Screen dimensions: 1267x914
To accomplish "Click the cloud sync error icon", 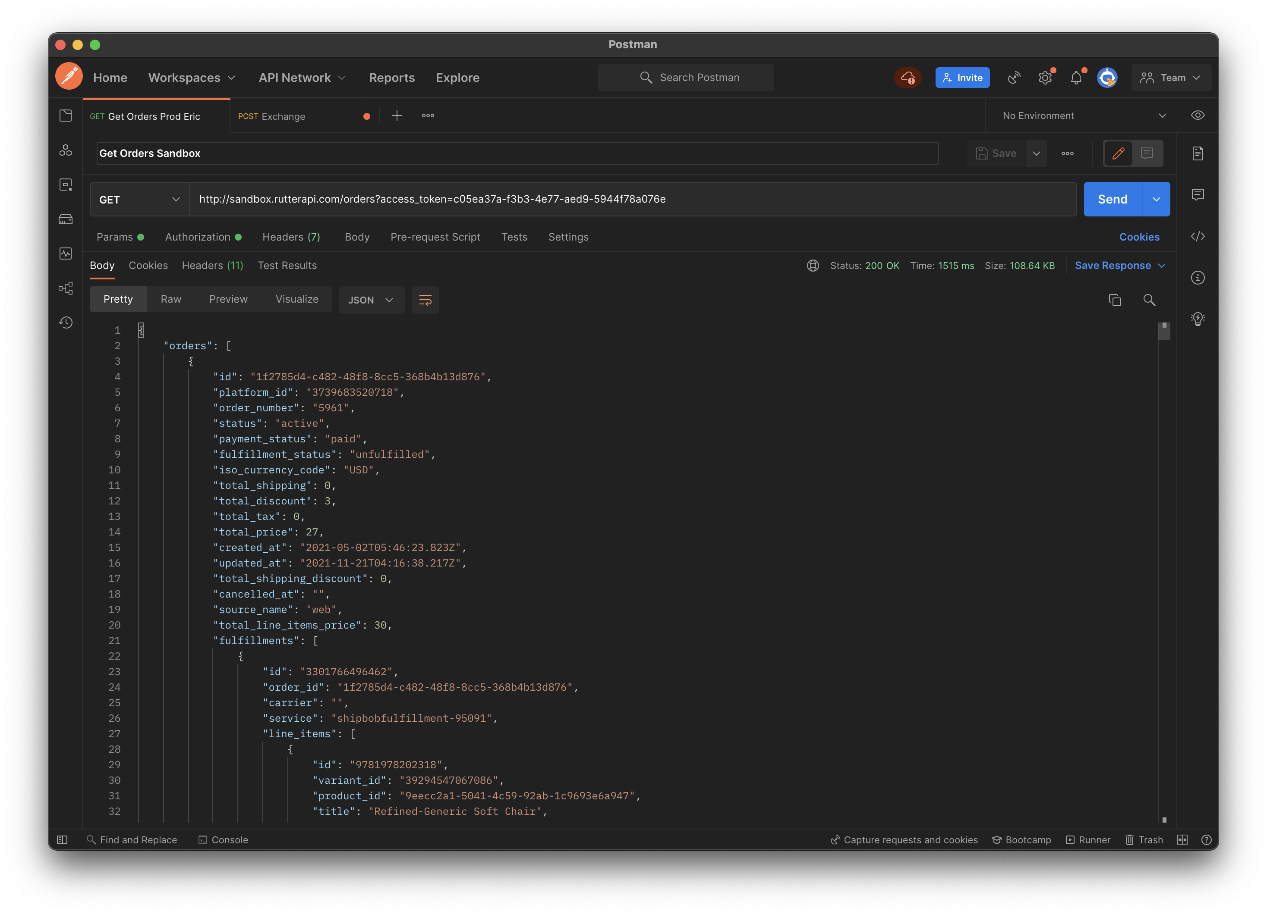I will (908, 78).
